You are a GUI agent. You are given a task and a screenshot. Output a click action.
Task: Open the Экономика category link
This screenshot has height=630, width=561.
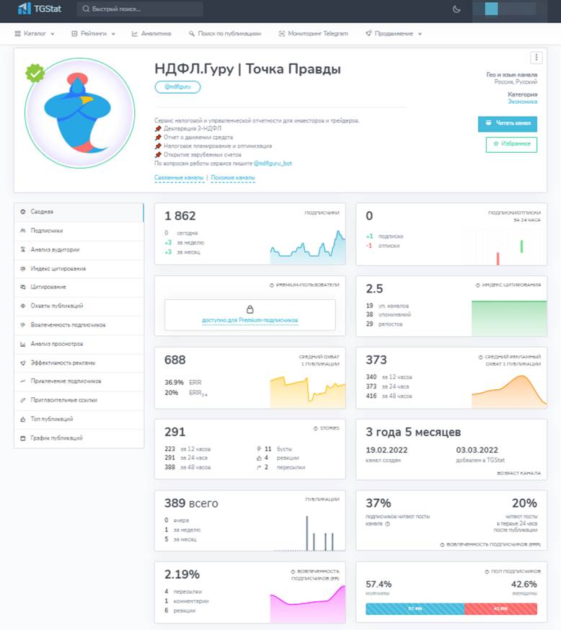click(522, 102)
